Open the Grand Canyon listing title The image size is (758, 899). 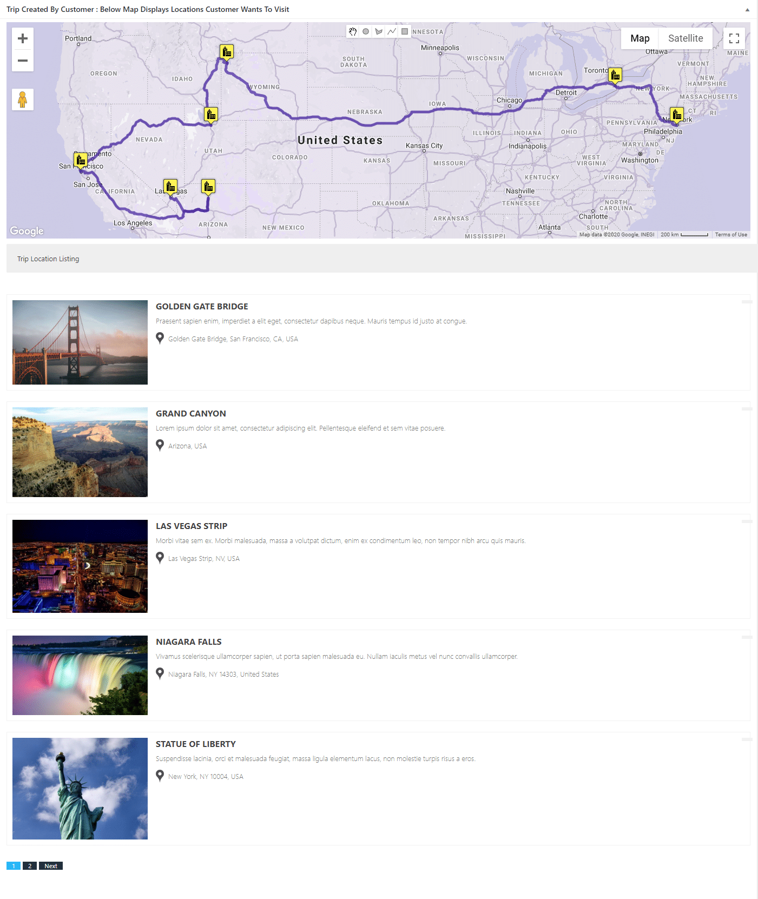[191, 414]
